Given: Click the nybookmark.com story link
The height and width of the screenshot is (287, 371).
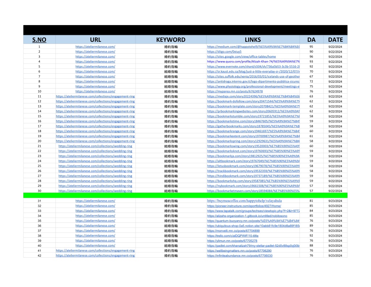Looking at the screenshot, I should point(253,186).
